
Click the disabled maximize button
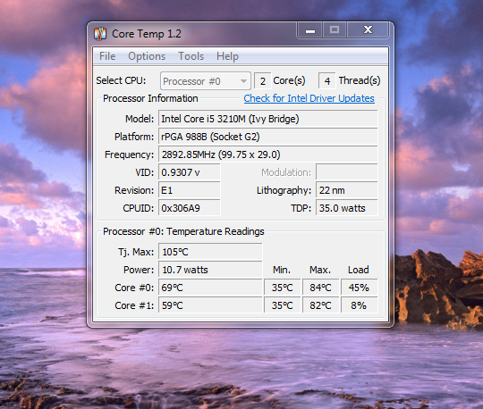point(335,30)
